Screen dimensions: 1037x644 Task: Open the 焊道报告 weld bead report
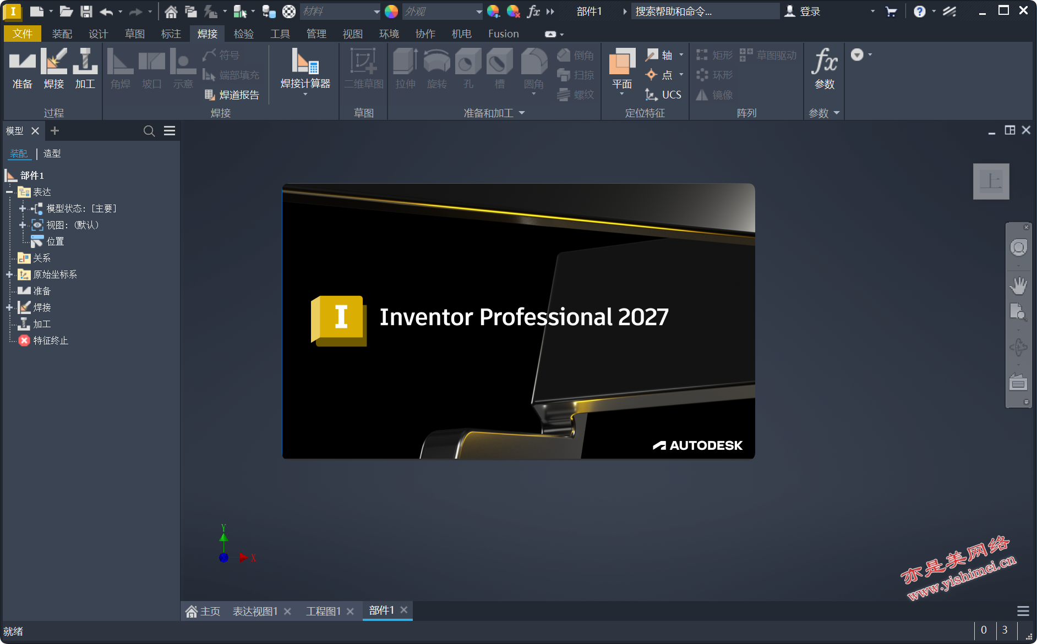click(x=232, y=95)
